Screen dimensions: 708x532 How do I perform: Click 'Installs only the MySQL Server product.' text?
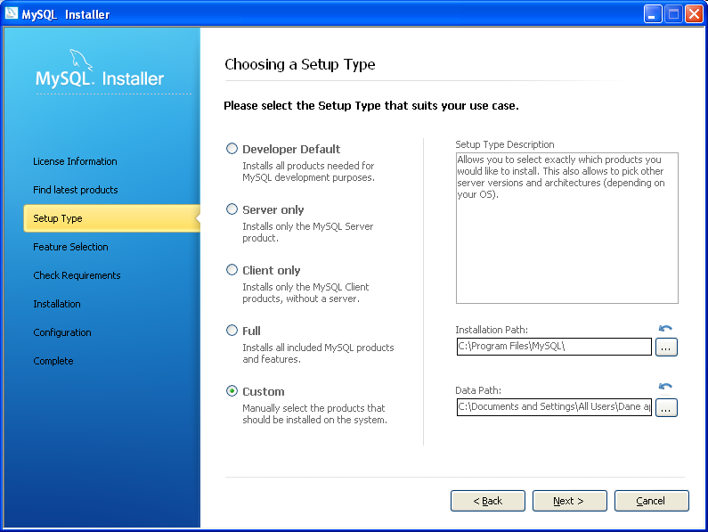pyautogui.click(x=308, y=232)
